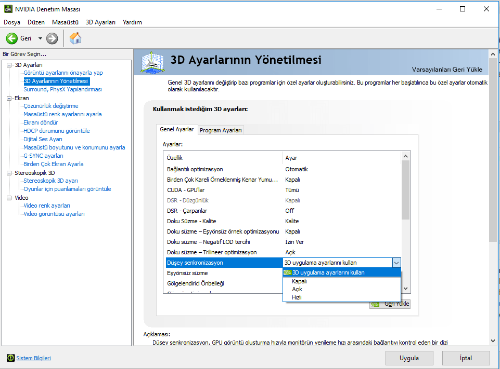Screen dimensions: 500x369
Task: Select the Bağlantılı optimizasyon row
Action: click(283, 169)
